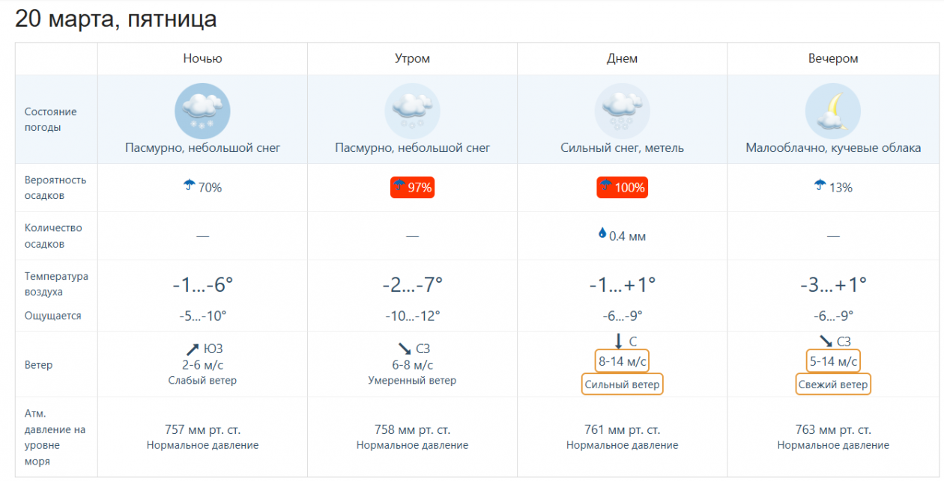Click the blue water drop icon near 0.4 мм
Screen dimensions: 944x481
(x=602, y=234)
